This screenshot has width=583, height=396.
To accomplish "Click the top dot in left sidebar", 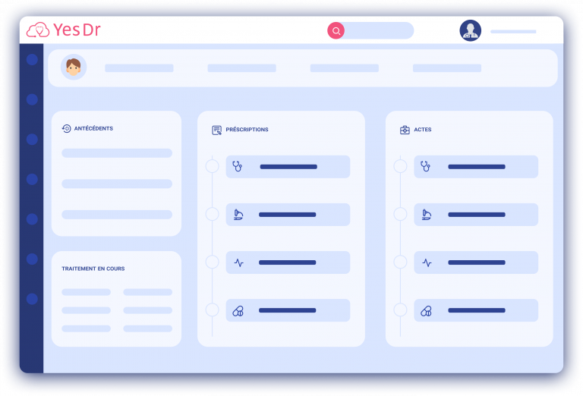I will pos(32,59).
